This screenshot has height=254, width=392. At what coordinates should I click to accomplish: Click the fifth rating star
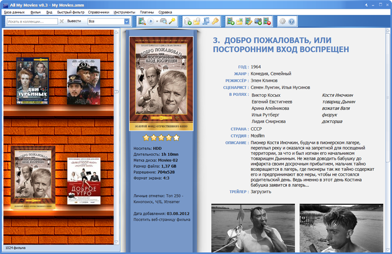coord(176,137)
